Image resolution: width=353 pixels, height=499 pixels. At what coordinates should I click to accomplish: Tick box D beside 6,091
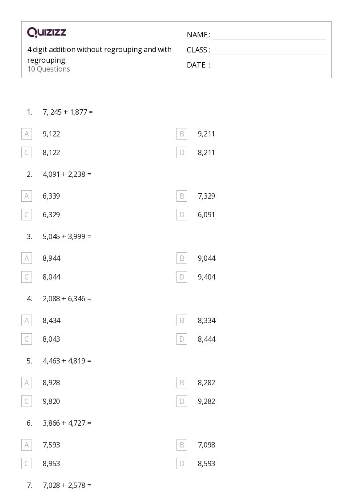click(x=182, y=215)
